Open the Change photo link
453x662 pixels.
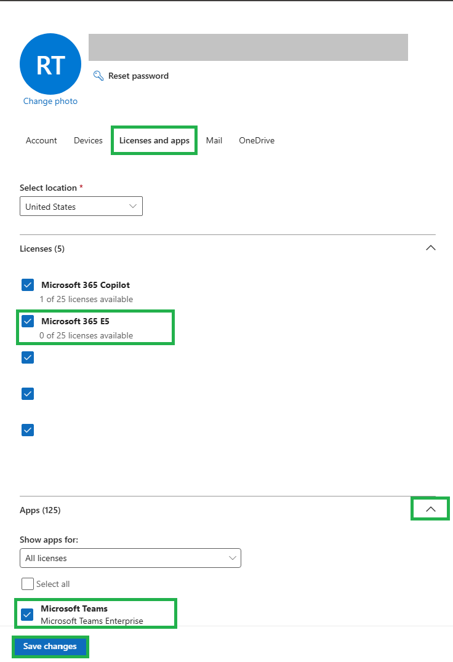click(50, 102)
